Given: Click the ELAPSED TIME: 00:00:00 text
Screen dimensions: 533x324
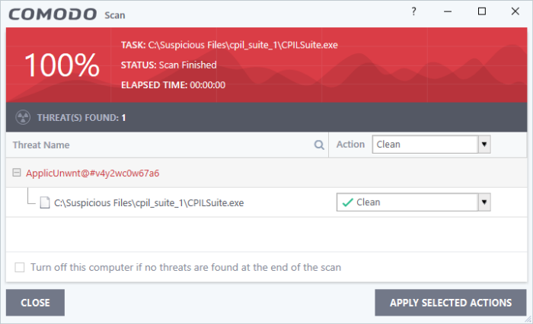Looking at the screenshot, I should tap(173, 85).
